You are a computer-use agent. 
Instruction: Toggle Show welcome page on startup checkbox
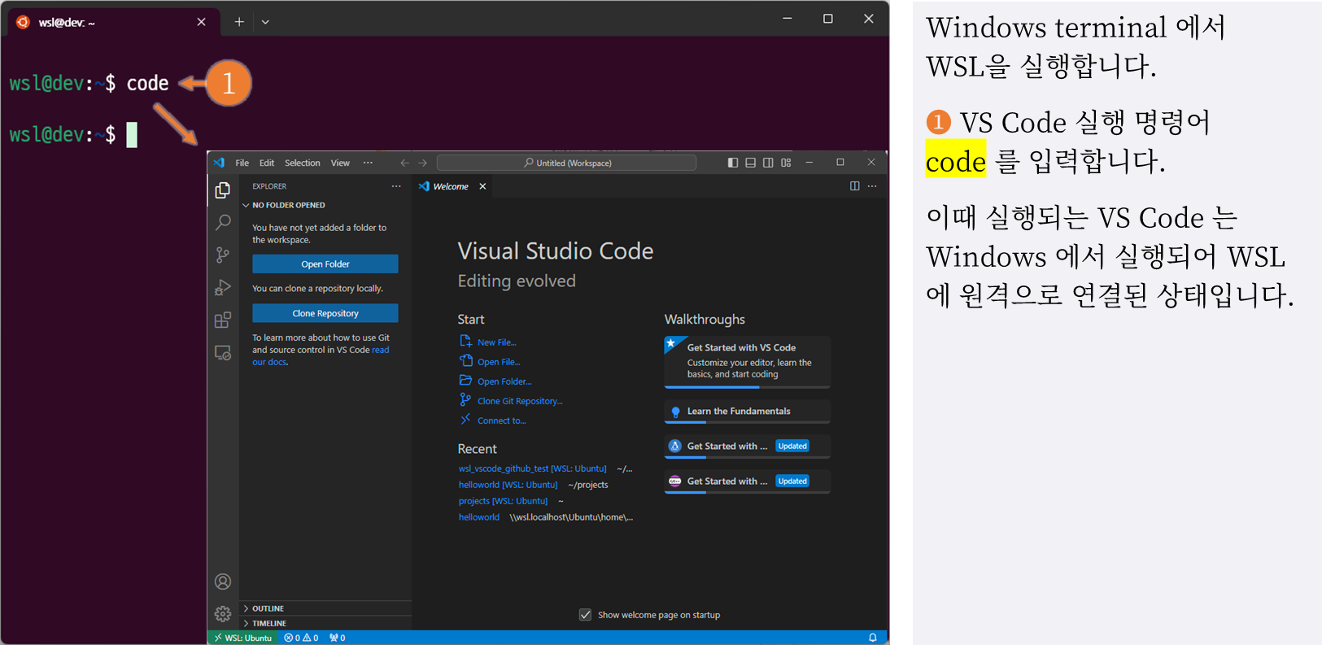[585, 615]
